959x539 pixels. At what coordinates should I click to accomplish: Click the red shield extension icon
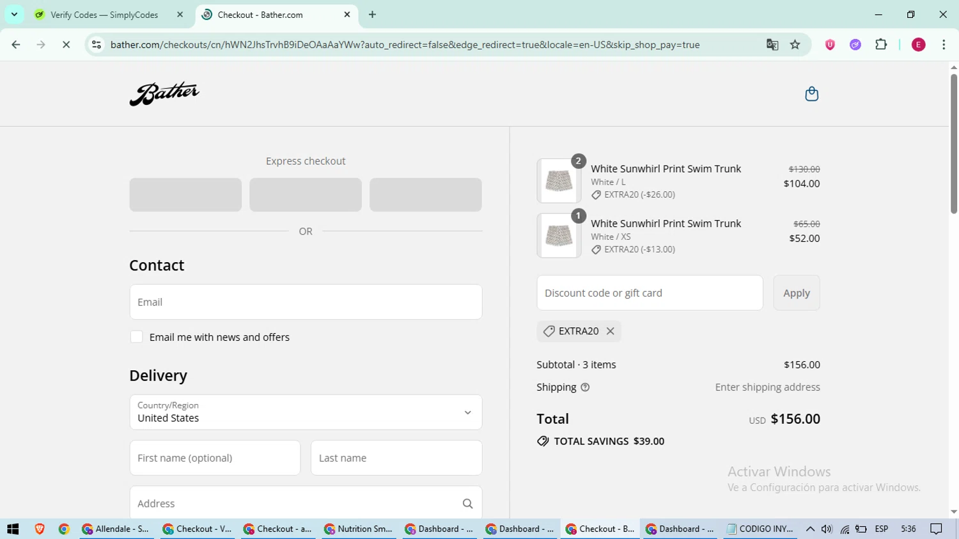click(830, 45)
